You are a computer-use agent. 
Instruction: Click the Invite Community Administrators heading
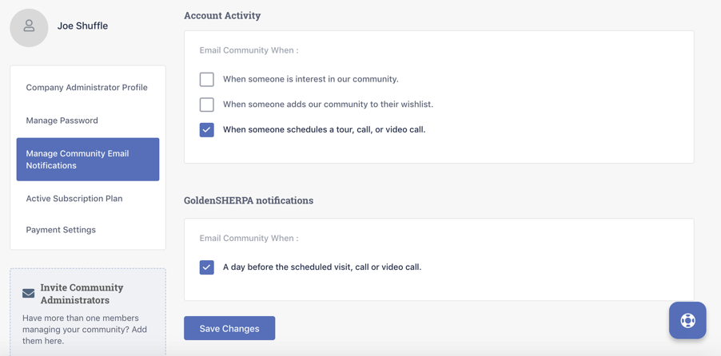(x=82, y=294)
